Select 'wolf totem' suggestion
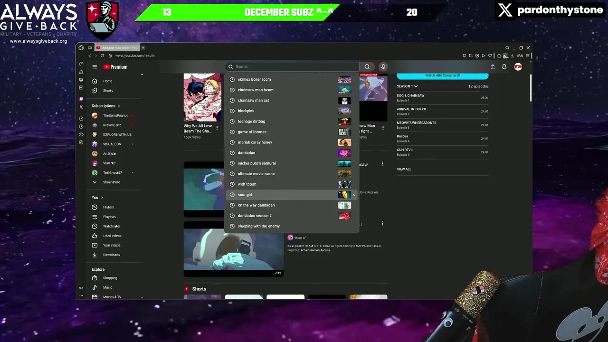The width and height of the screenshot is (608, 342). 291,184
